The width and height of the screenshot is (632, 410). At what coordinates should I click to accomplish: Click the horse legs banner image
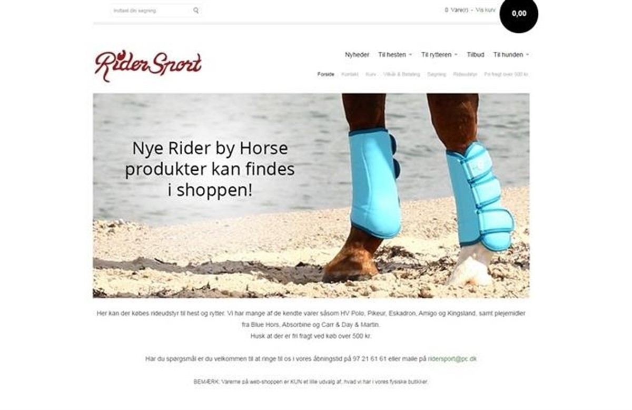311,196
